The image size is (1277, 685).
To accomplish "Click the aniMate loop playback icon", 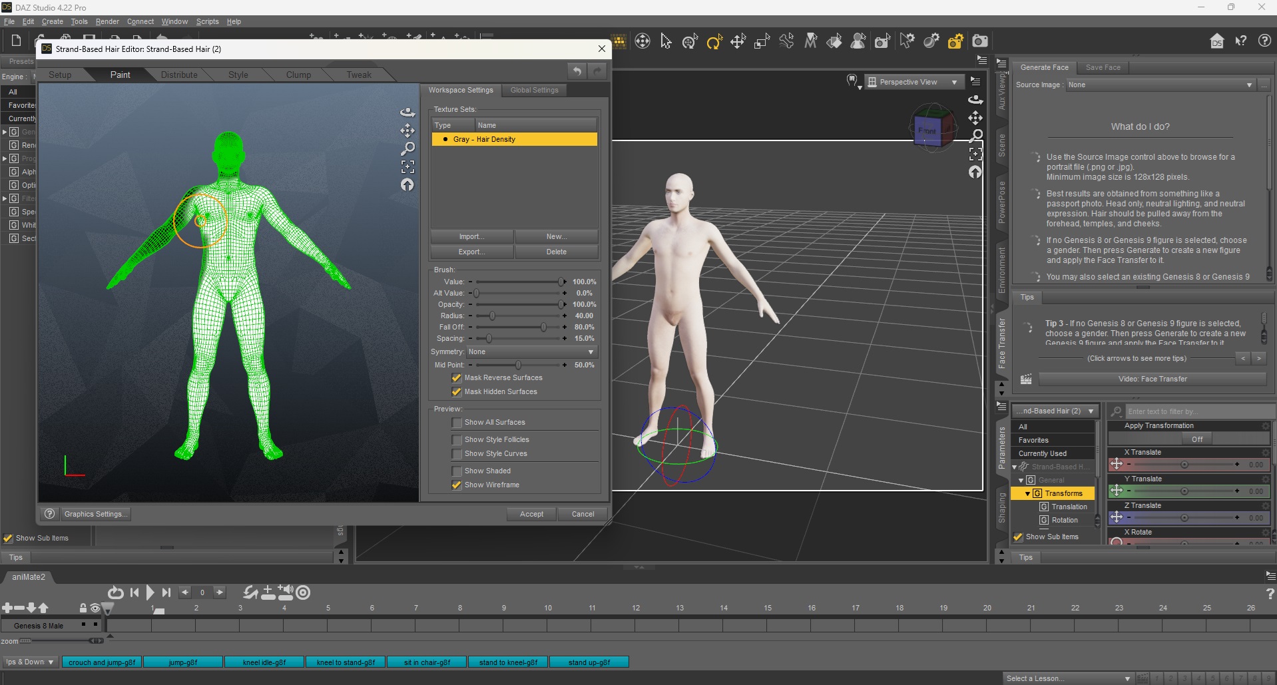I will pyautogui.click(x=115, y=592).
